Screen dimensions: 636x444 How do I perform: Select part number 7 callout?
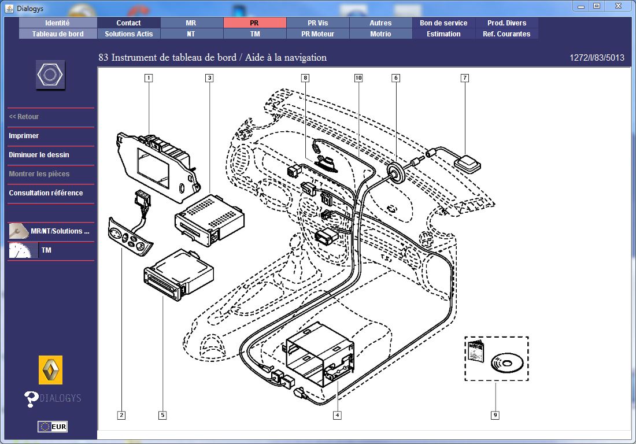[x=465, y=78]
